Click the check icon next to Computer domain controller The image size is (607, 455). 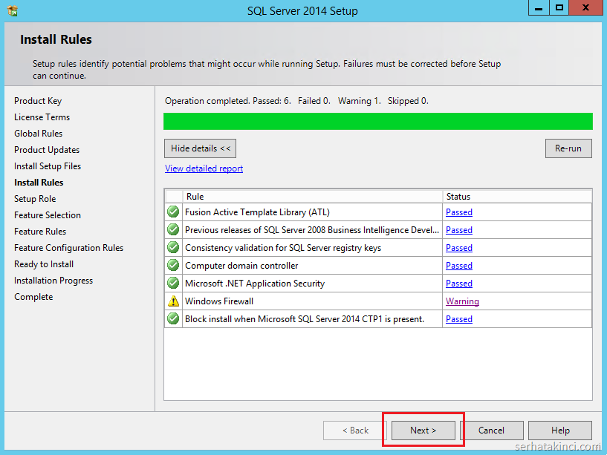173,266
